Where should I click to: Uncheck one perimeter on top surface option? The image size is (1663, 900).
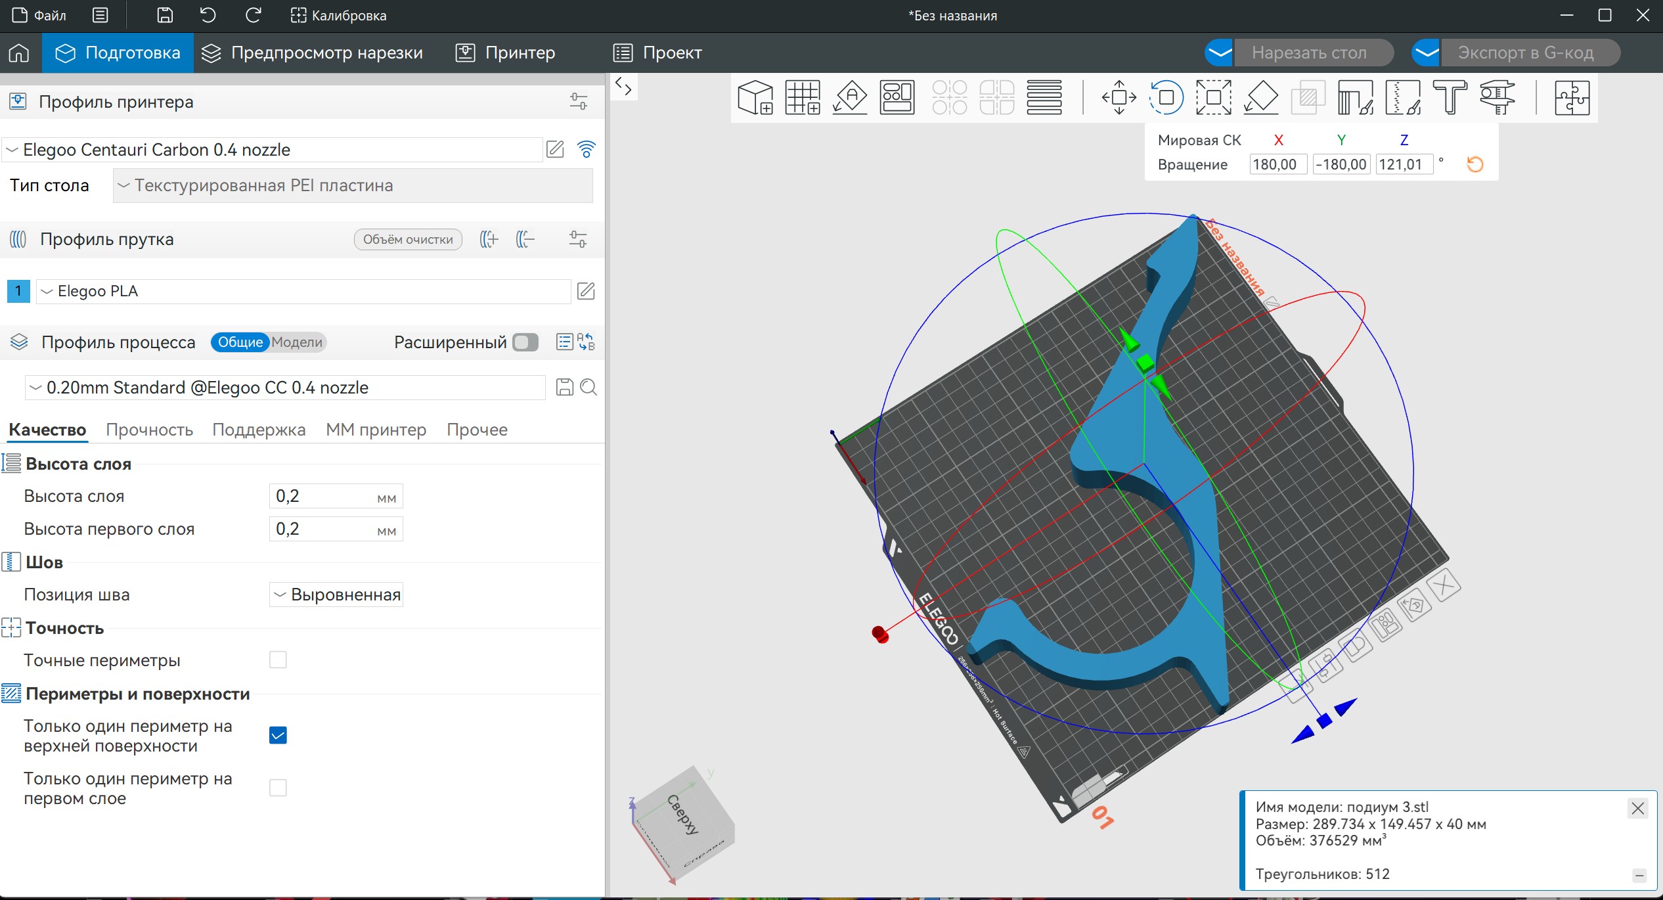click(278, 735)
